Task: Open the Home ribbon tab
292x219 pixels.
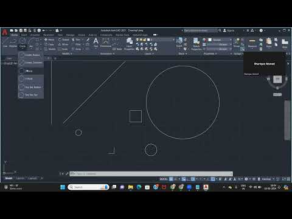Action: (x=14, y=35)
